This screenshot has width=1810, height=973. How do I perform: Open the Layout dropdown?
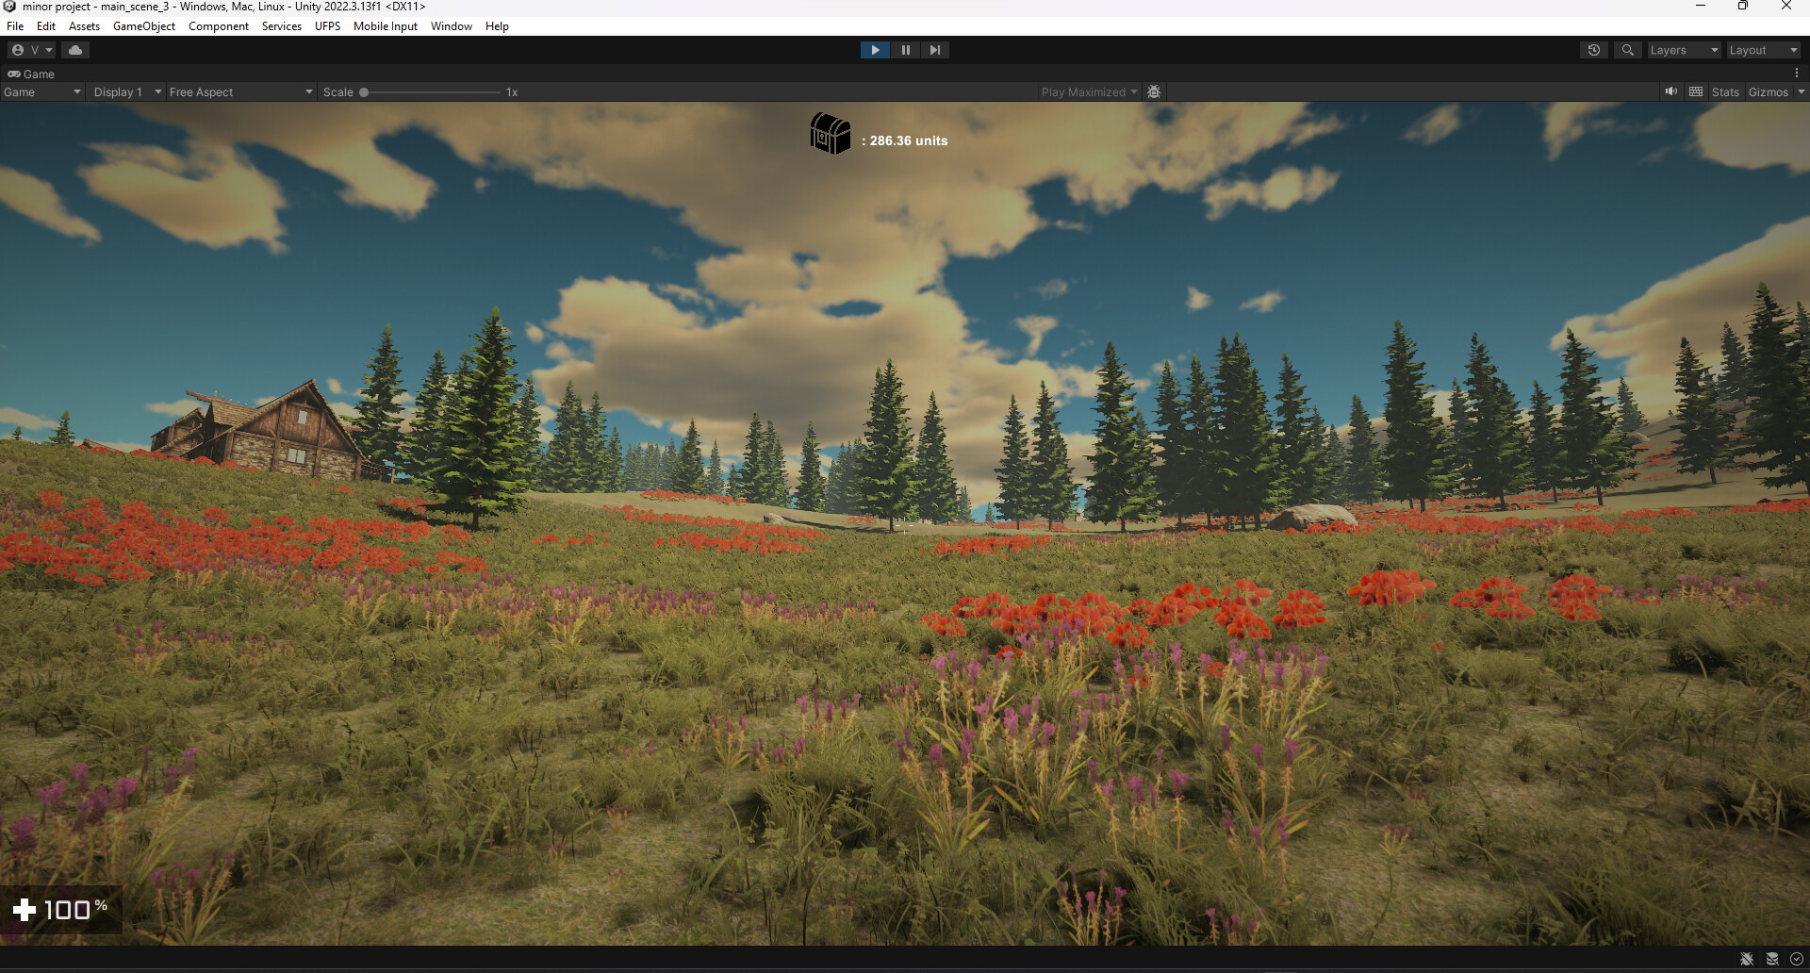tap(1761, 49)
